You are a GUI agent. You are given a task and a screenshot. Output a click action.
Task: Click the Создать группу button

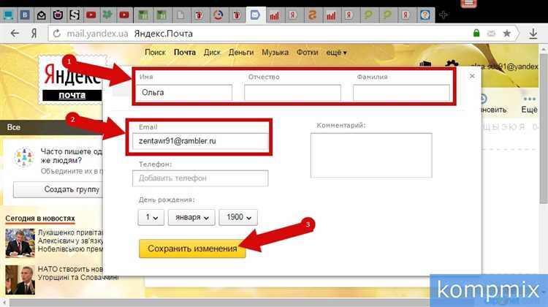pos(58,189)
